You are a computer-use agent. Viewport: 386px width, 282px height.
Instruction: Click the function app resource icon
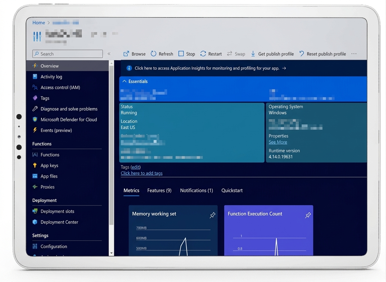(37, 36)
